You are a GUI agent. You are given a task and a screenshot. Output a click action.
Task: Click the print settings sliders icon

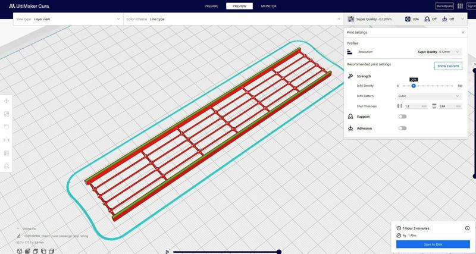350,19
